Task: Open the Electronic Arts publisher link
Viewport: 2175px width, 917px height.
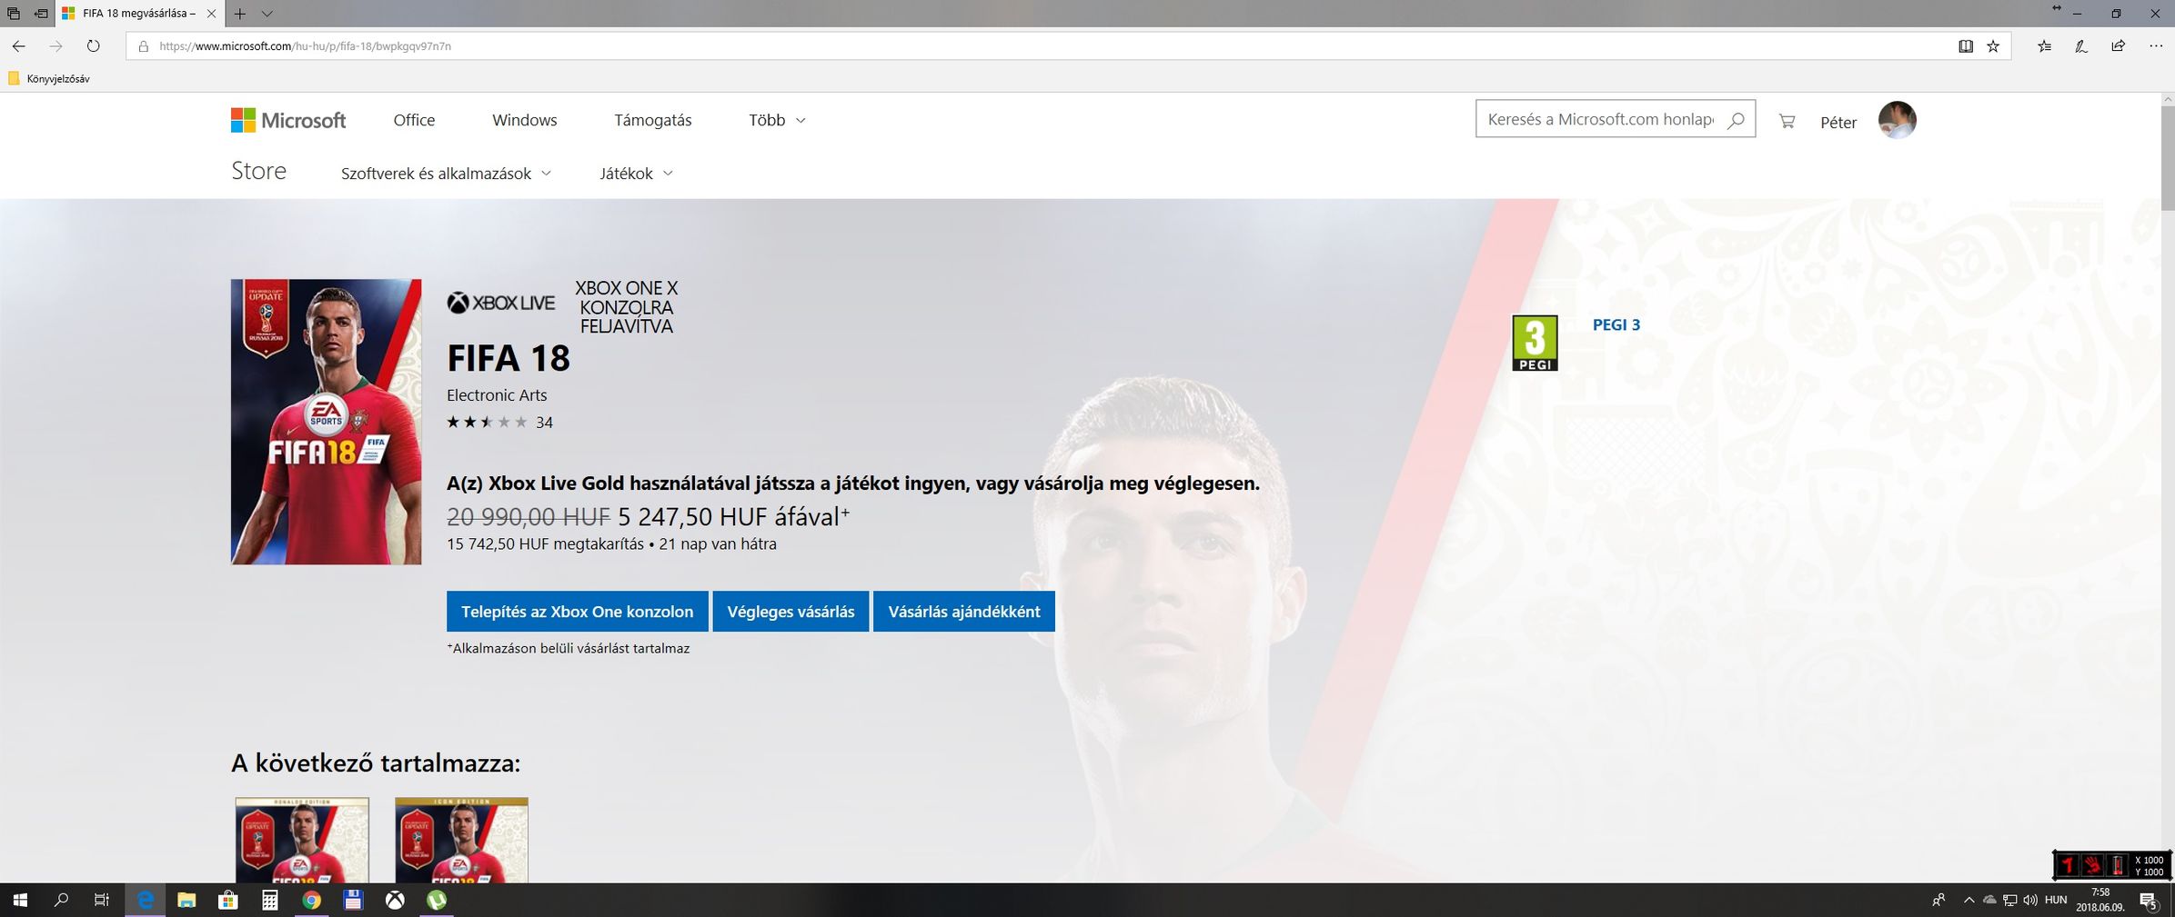Action: [x=497, y=395]
